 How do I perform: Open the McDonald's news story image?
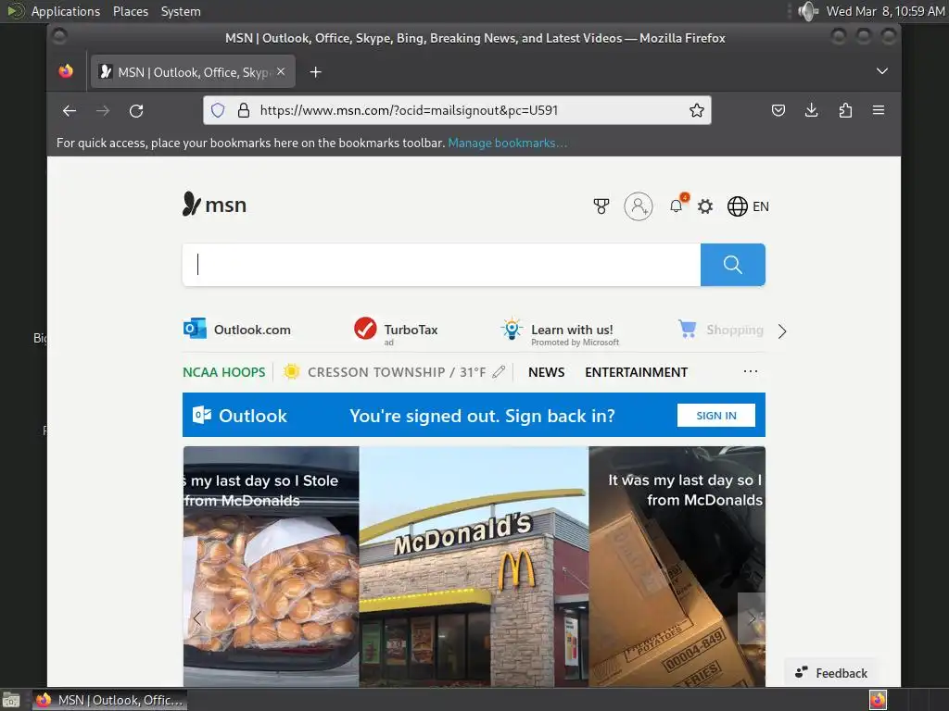click(474, 567)
